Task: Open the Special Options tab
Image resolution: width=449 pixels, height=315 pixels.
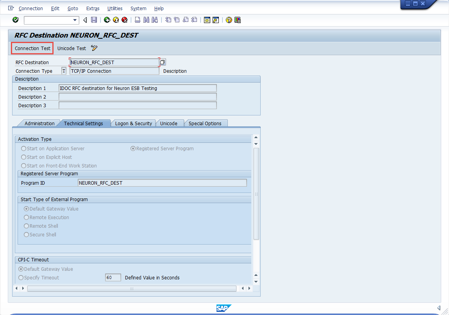Action: click(205, 123)
